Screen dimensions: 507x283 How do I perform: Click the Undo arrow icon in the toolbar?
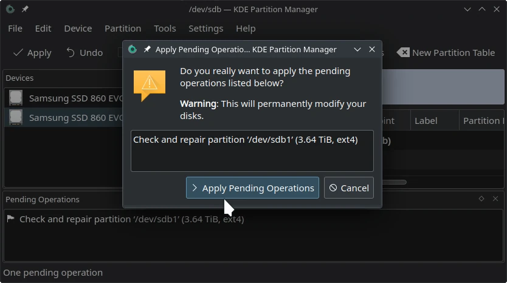coord(71,53)
